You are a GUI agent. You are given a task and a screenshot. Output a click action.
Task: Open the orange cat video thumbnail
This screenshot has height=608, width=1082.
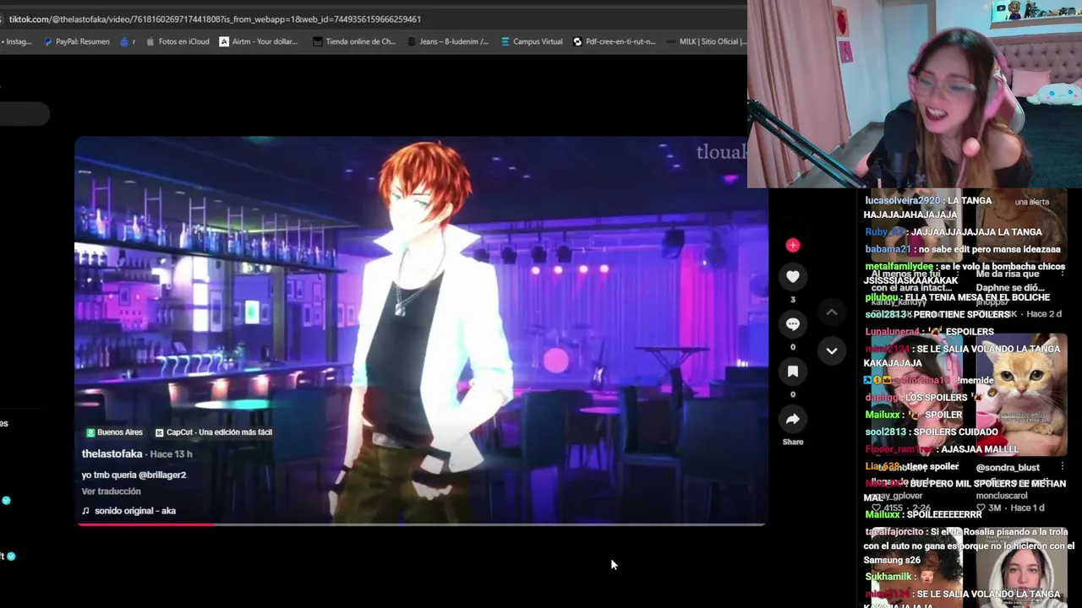tap(1021, 396)
